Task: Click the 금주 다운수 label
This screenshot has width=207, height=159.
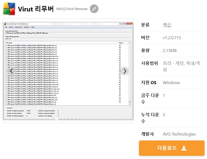Action: tap(150, 99)
